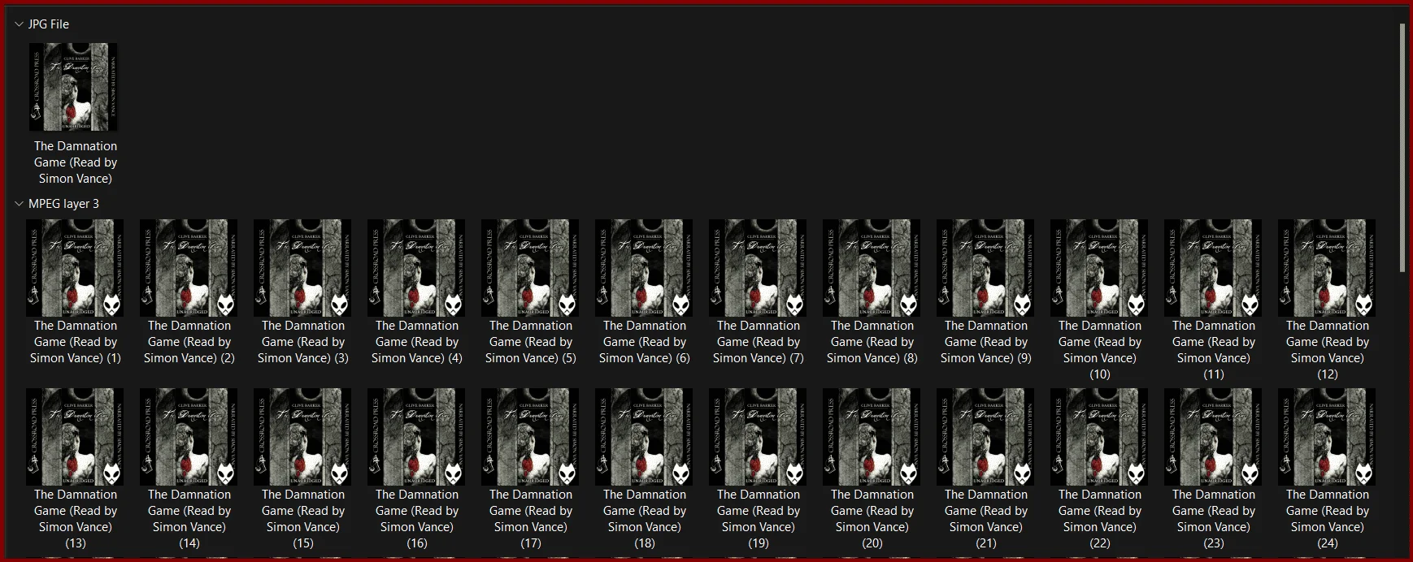Select MP3 file thumbnail numbered (19)
The width and height of the screenshot is (1413, 562).
point(758,437)
